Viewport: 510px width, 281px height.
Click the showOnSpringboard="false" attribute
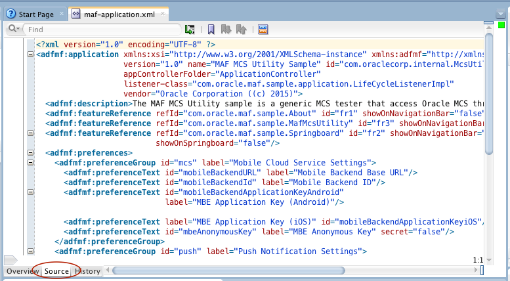[213, 143]
